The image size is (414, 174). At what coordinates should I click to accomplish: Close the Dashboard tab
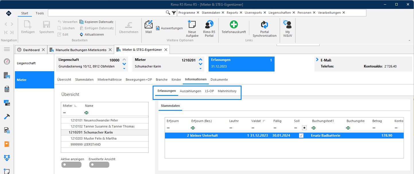pyautogui.click(x=43, y=50)
